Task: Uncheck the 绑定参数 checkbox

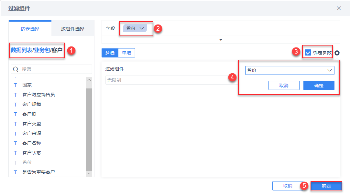Action: pos(308,53)
